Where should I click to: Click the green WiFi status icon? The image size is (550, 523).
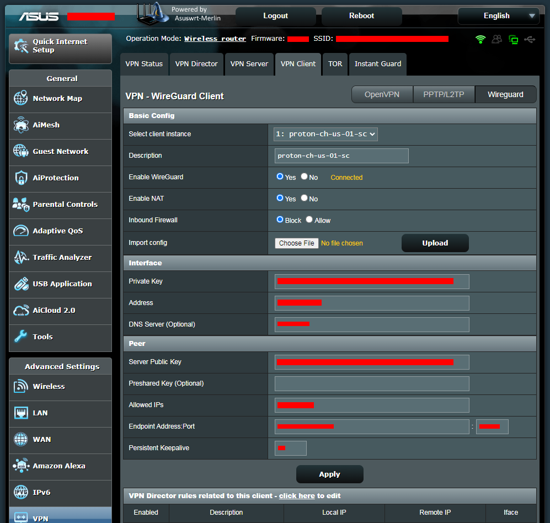(480, 39)
